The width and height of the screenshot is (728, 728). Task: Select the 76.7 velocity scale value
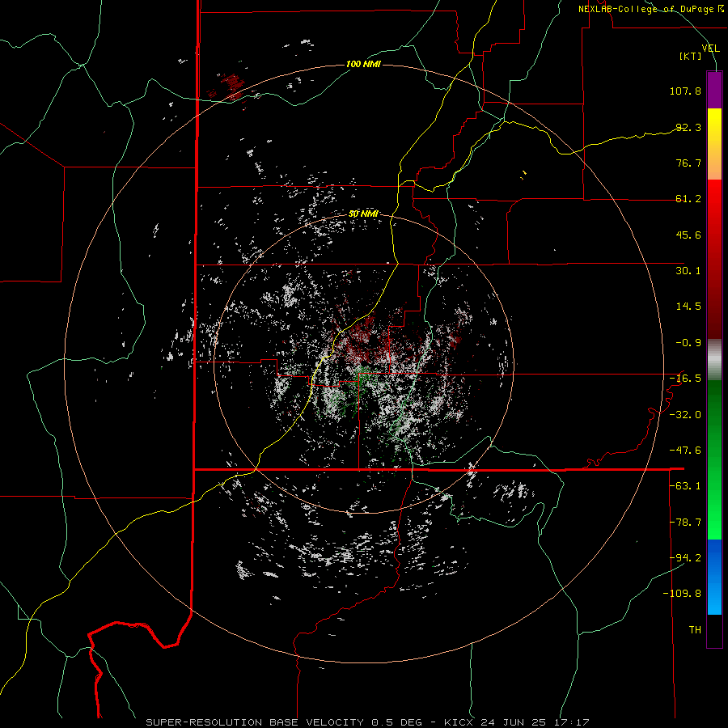pyautogui.click(x=688, y=163)
